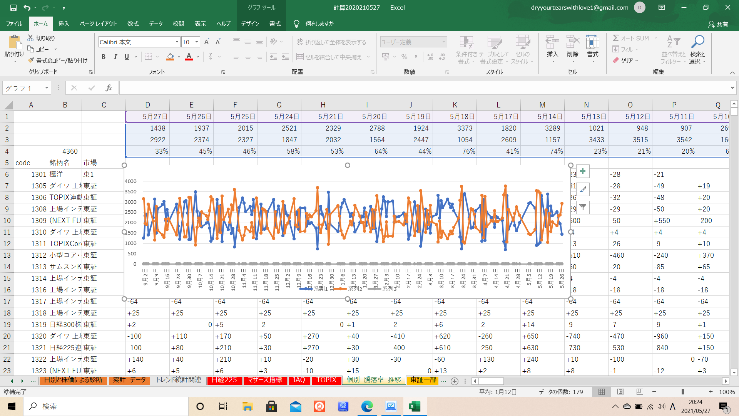739x416 pixels.
Task: Switch to page layout view in status bar
Action: (620, 392)
